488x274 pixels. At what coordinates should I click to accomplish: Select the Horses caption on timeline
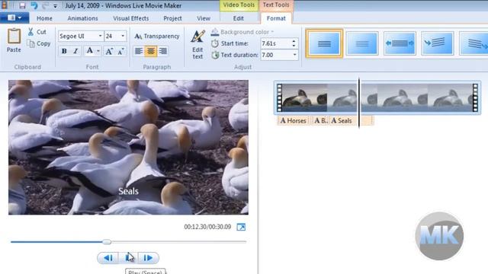tap(293, 120)
